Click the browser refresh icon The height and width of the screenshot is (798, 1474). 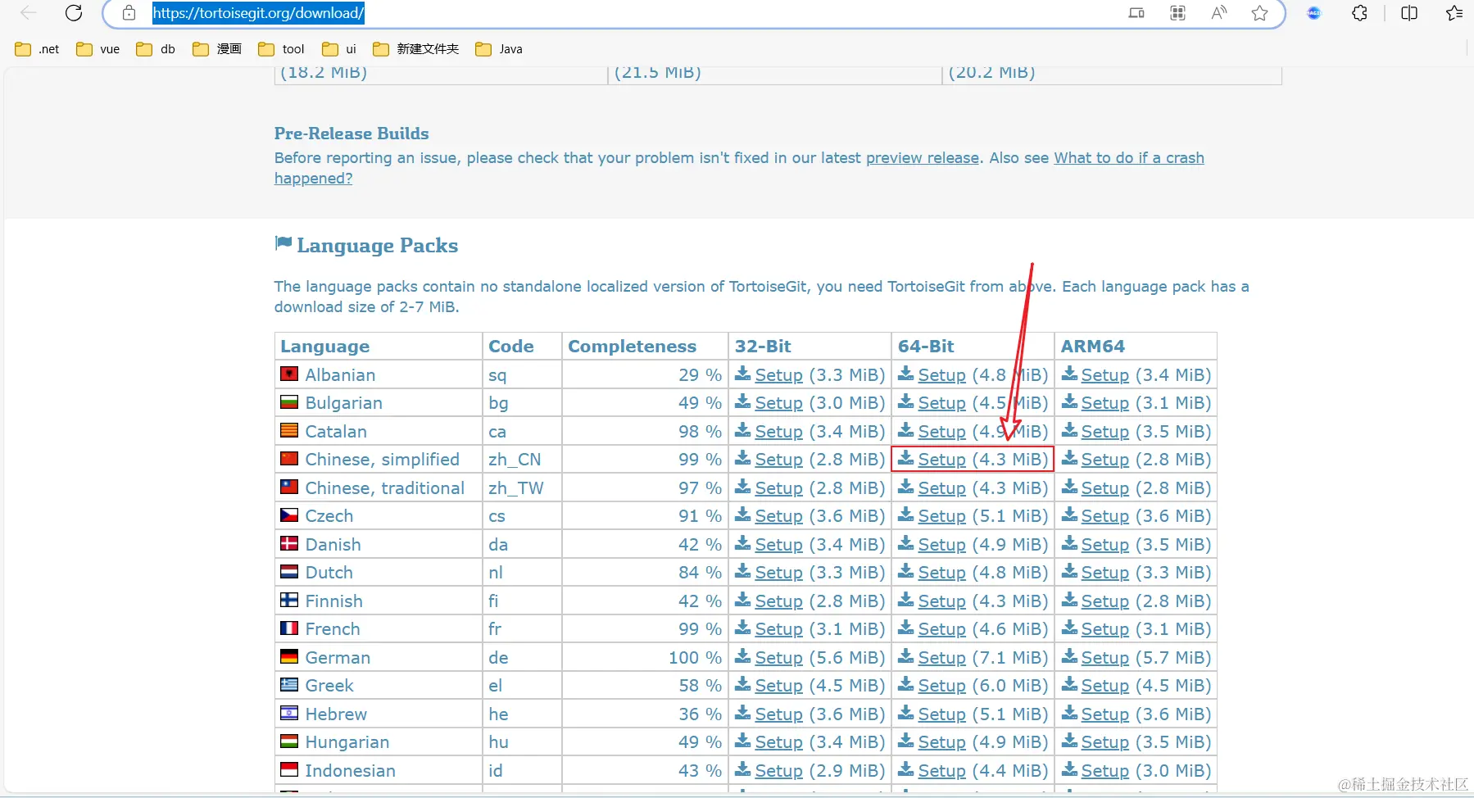(74, 13)
